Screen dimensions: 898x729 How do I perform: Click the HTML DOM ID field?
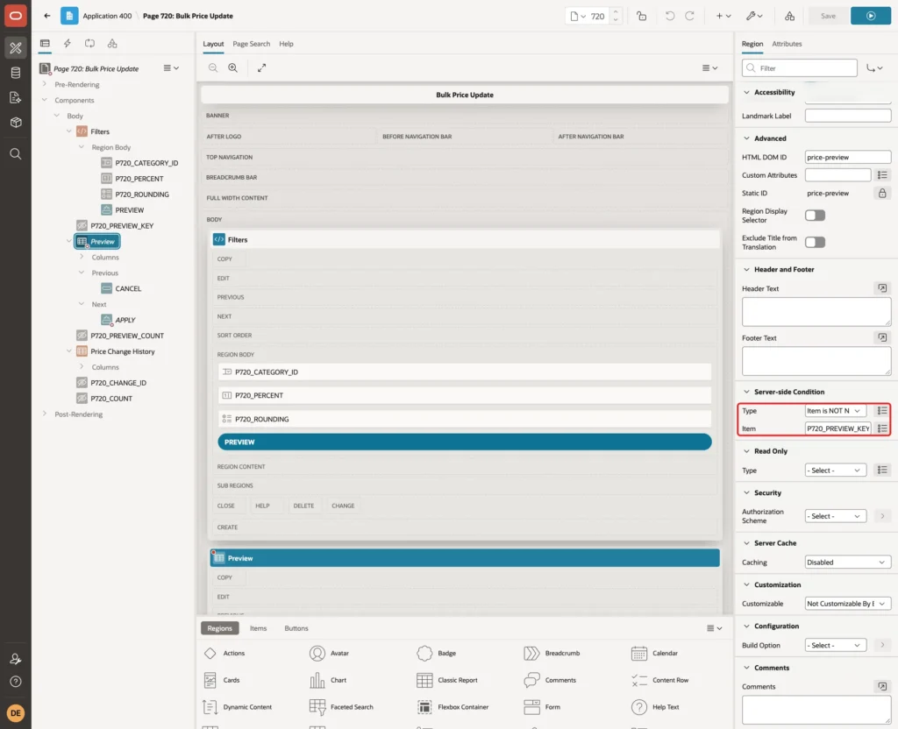tap(848, 157)
